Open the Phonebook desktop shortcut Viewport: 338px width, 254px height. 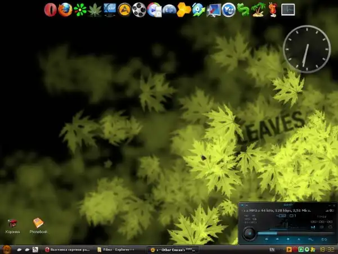coord(38,225)
